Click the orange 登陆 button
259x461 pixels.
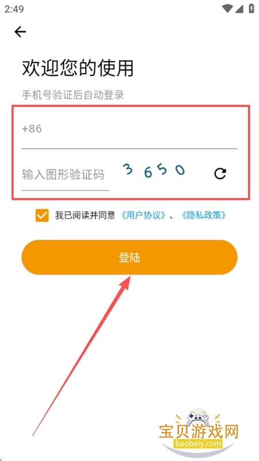point(129,257)
